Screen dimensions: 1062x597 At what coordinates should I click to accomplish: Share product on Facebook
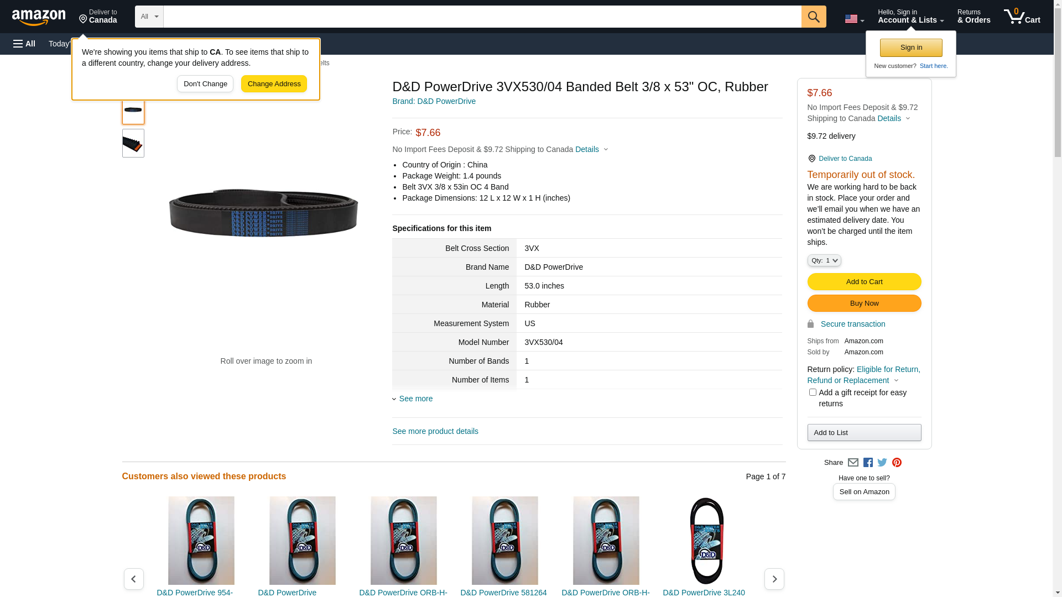pyautogui.click(x=868, y=463)
